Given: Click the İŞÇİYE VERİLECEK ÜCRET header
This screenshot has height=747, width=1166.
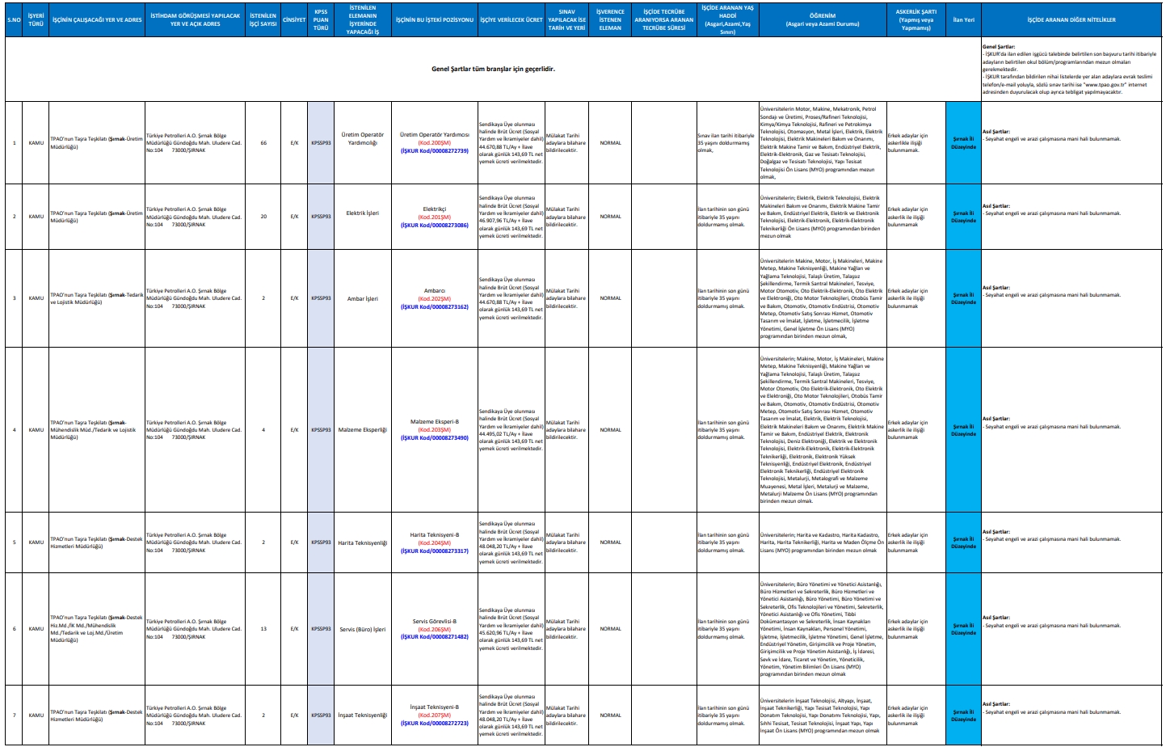Looking at the screenshot, I should (511, 19).
